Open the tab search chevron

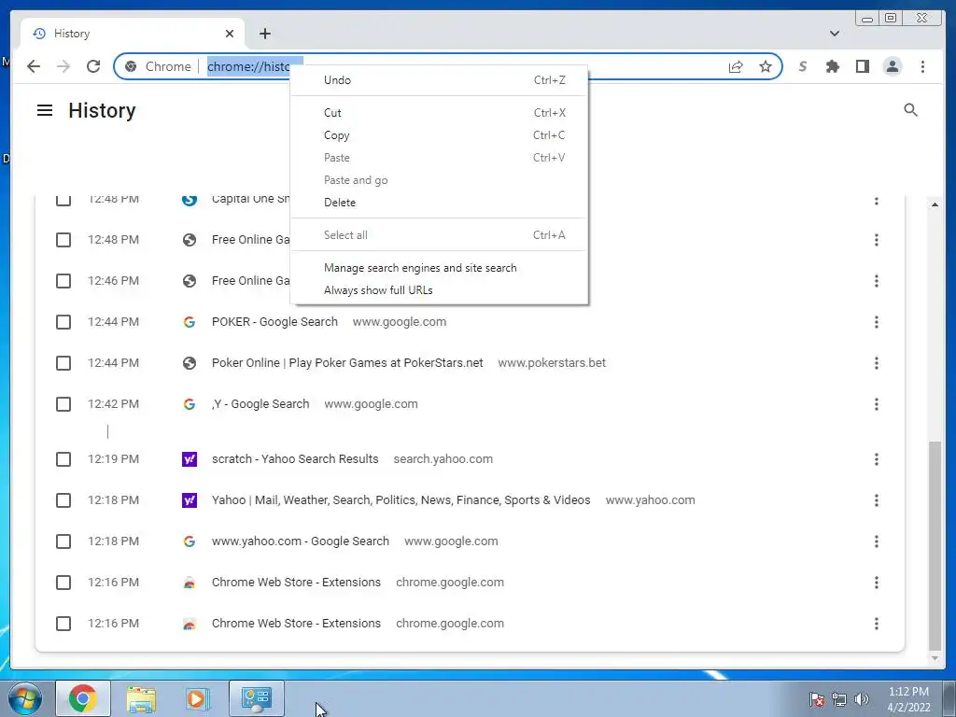(834, 34)
